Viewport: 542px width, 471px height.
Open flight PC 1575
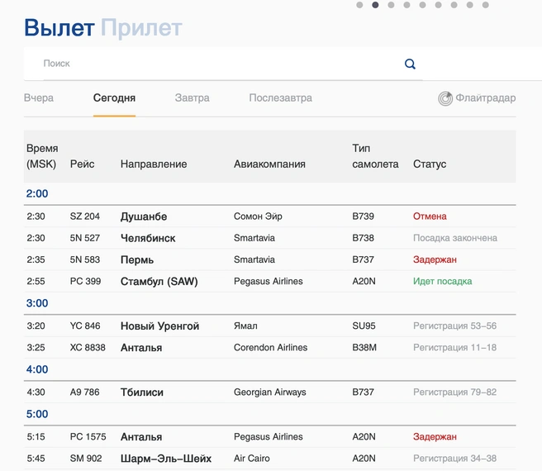tap(88, 437)
